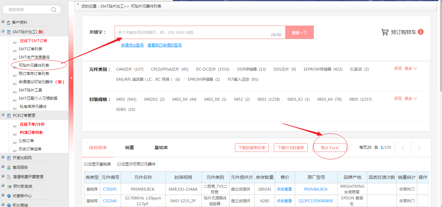Expand 更多 in the 封装规格 row
Image resolution: width=442 pixels, height=207 pixels.
point(411,98)
